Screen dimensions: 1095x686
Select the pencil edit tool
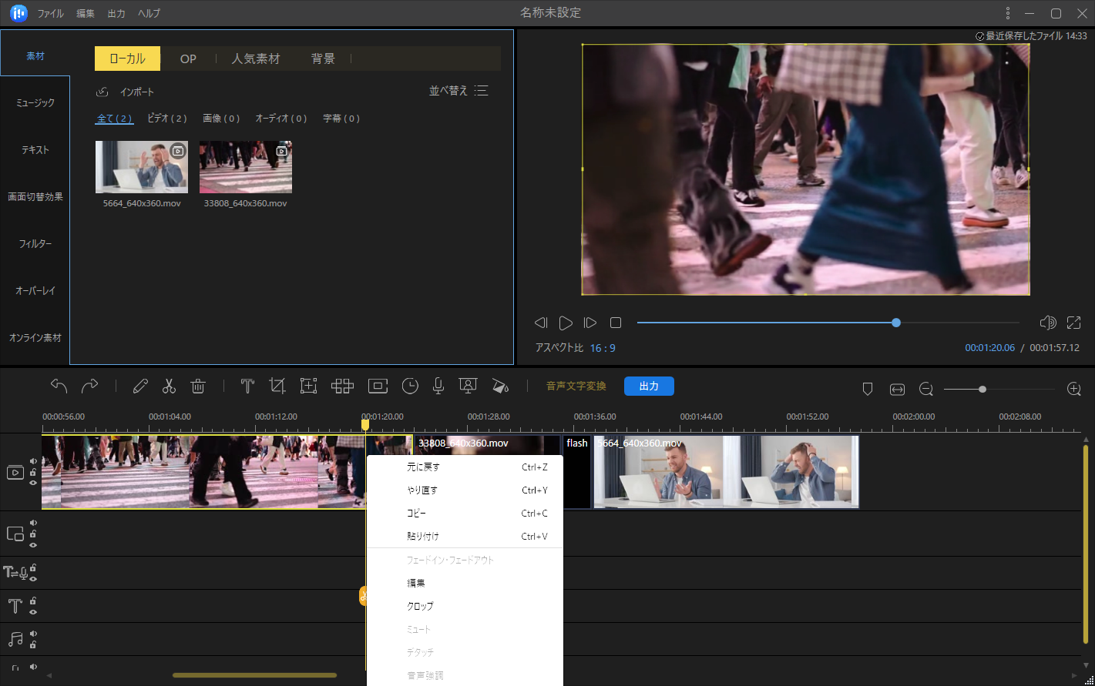[x=140, y=386]
